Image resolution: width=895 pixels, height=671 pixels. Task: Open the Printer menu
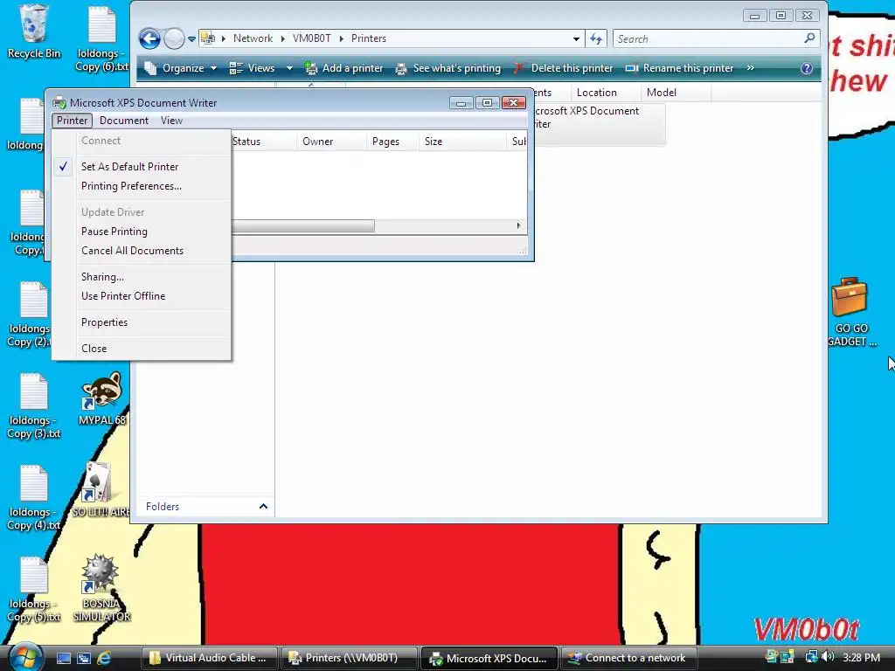72,121
